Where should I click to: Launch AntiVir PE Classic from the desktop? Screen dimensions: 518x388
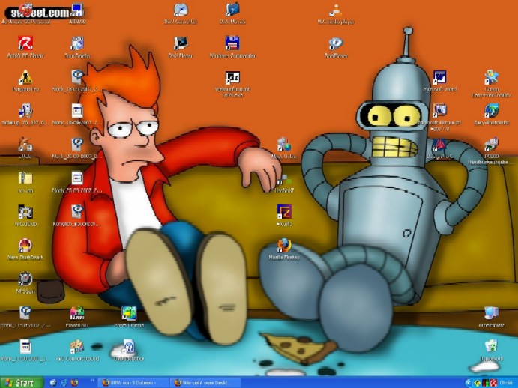[x=25, y=47]
